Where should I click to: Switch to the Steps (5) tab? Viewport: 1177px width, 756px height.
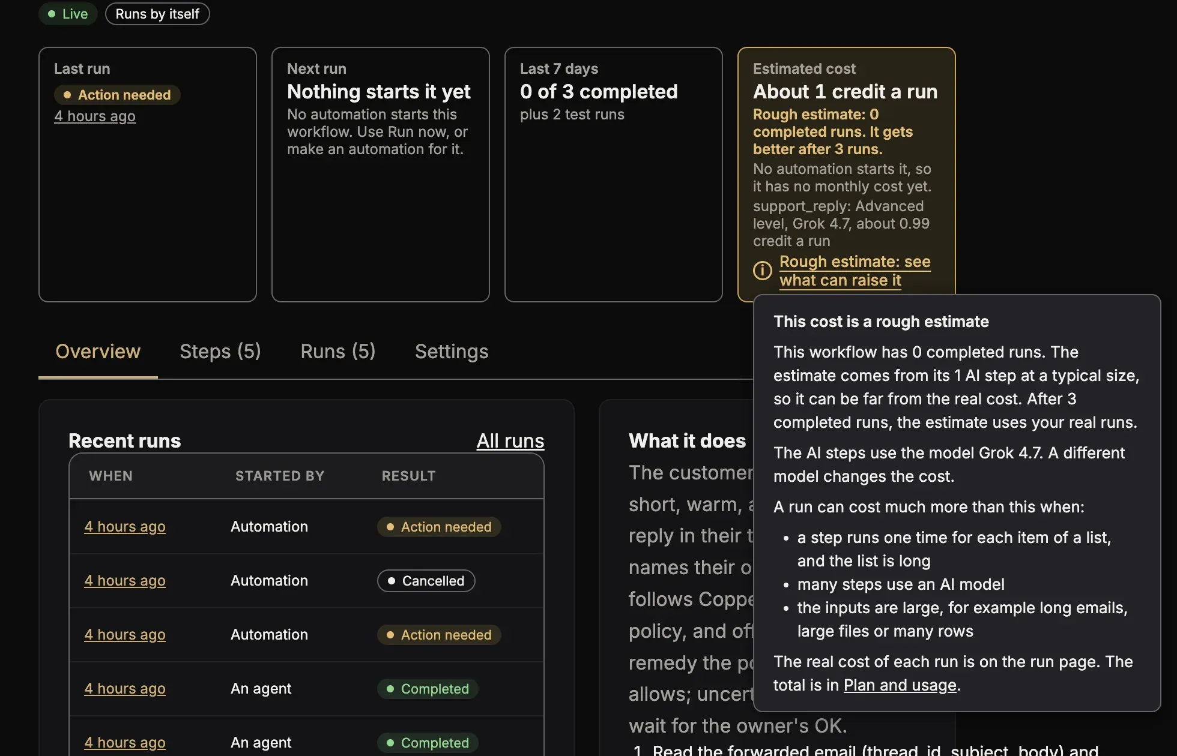[x=220, y=352]
